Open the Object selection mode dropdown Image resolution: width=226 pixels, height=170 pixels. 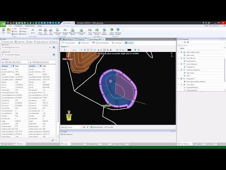(76, 50)
